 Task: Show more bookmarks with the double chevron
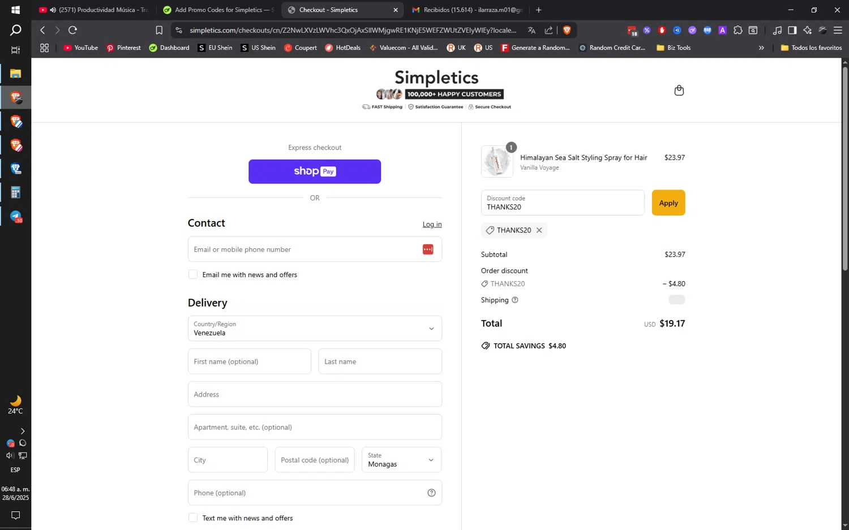(x=761, y=48)
